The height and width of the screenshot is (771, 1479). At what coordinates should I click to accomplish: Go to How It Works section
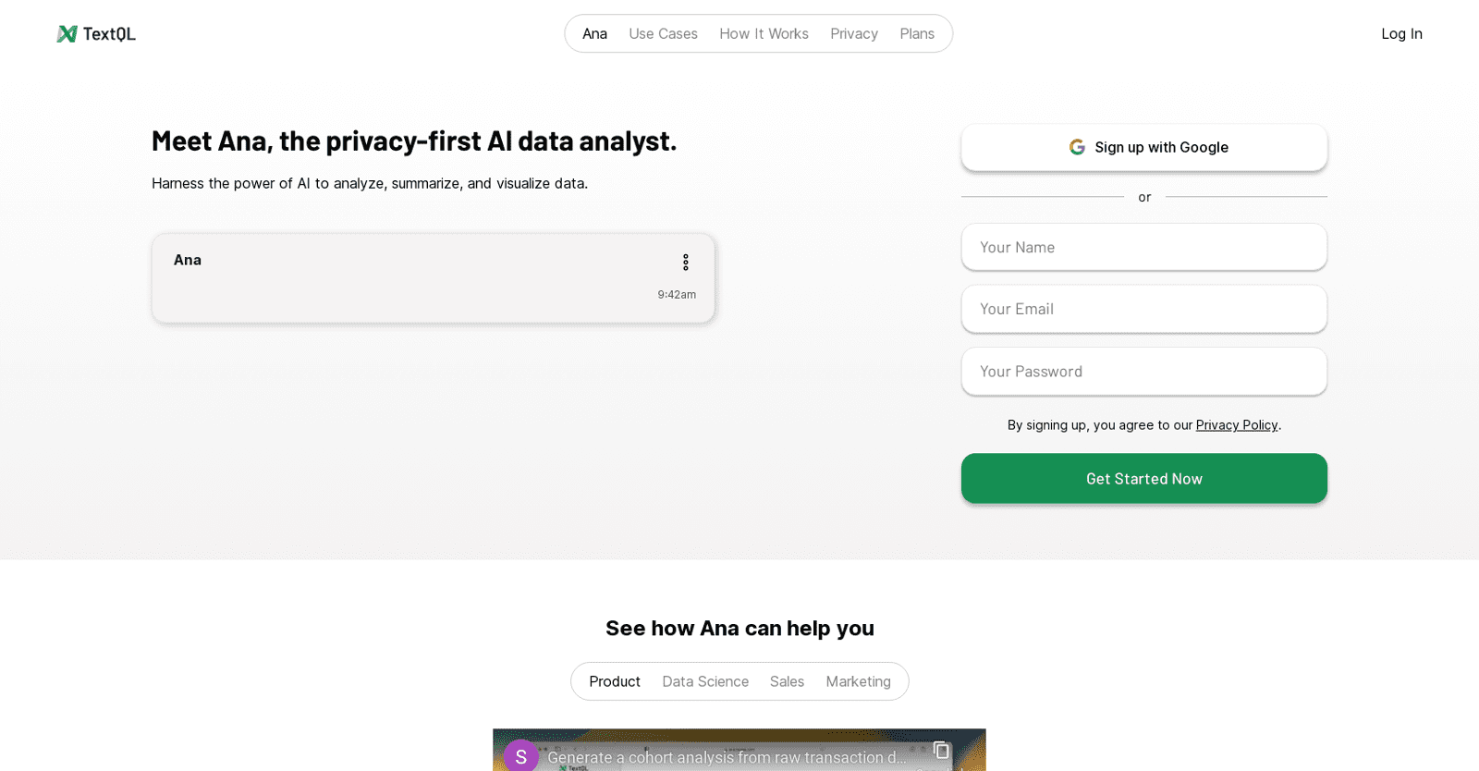pyautogui.click(x=764, y=34)
